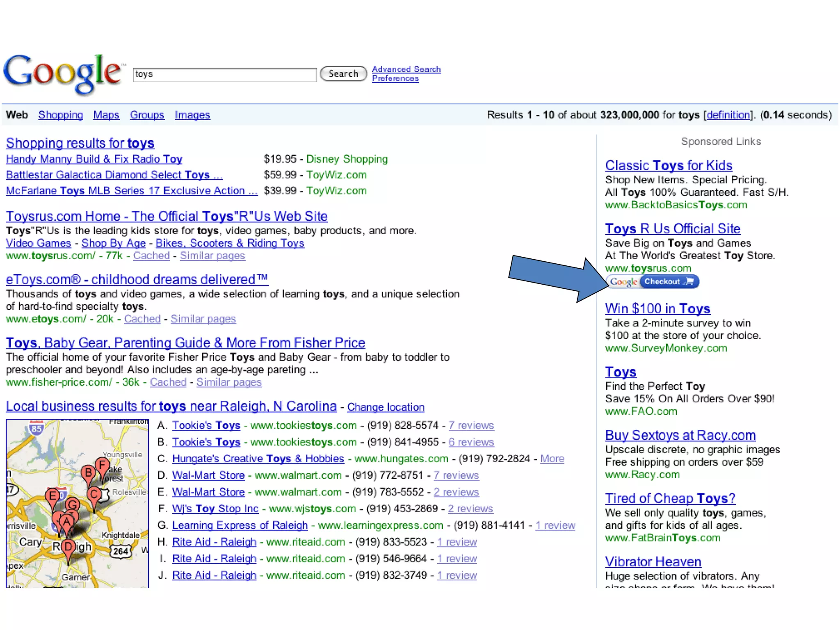Click map marker E on the map

coord(52,496)
